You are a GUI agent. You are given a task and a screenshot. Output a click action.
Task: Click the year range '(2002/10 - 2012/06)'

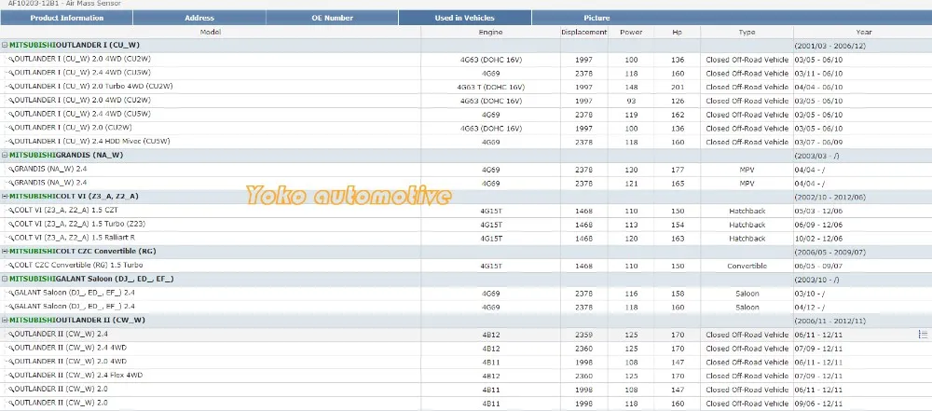(829, 197)
